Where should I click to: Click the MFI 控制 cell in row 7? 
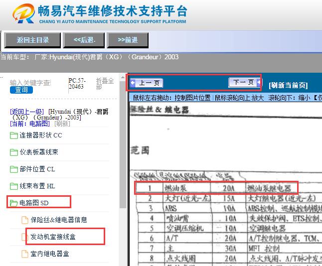(x=264, y=249)
